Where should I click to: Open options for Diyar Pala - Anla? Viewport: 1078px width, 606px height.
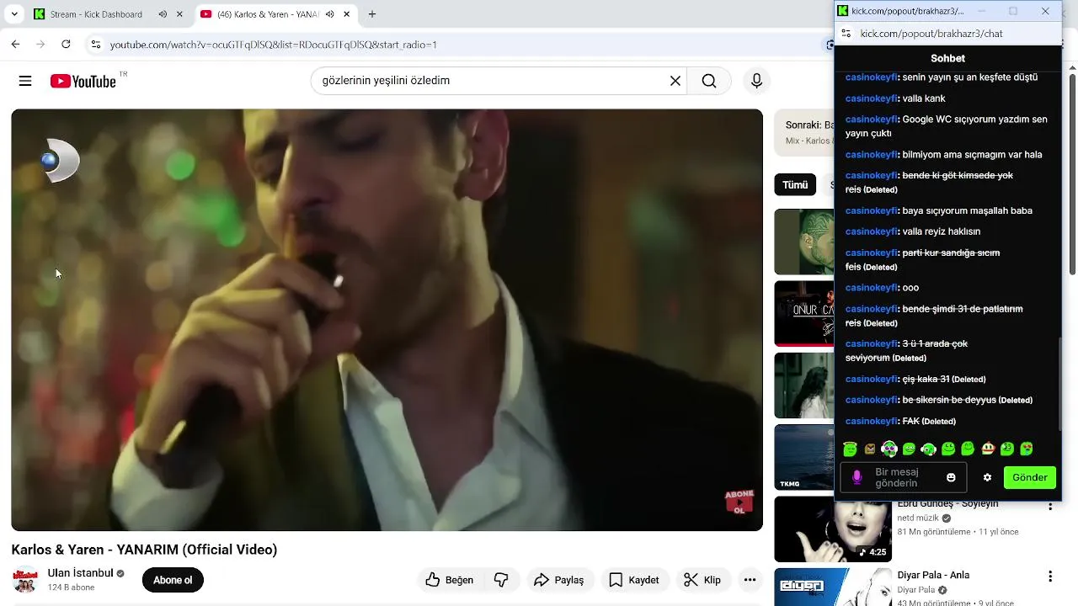pos(1049,577)
